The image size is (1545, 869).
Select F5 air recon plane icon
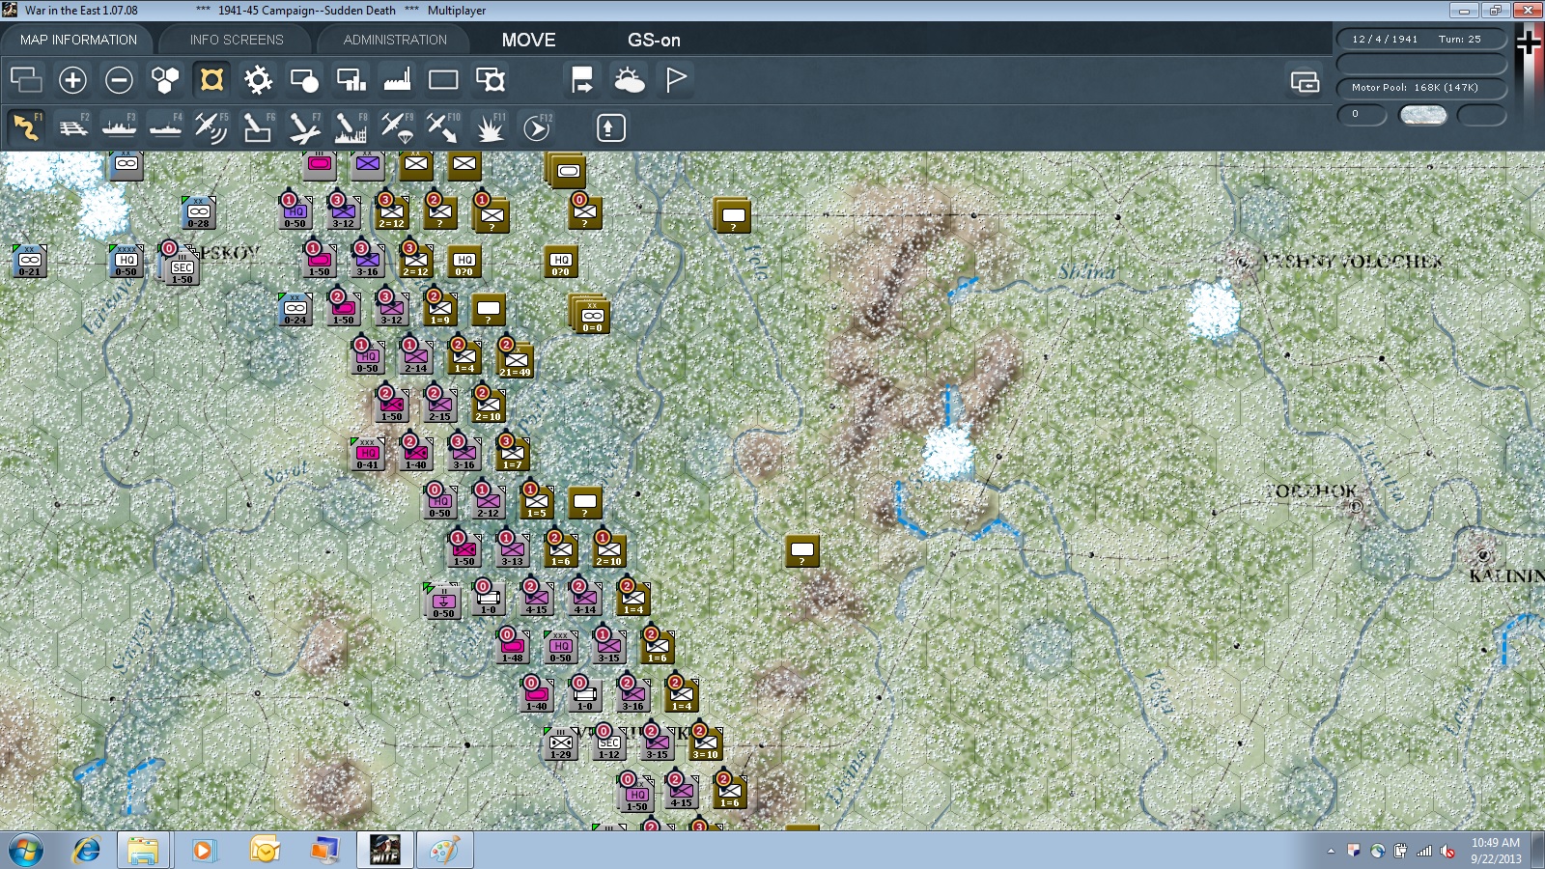pyautogui.click(x=211, y=127)
